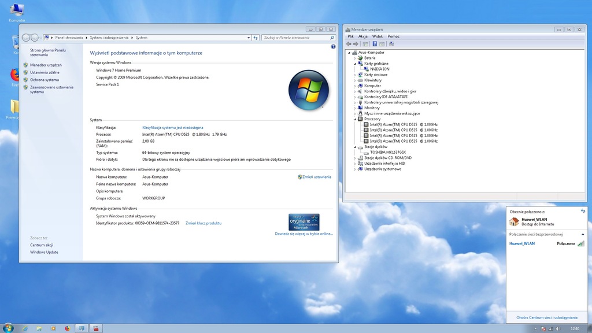Click Dowiedz się więcej w trybie online link
The height and width of the screenshot is (333, 592).
pyautogui.click(x=304, y=234)
